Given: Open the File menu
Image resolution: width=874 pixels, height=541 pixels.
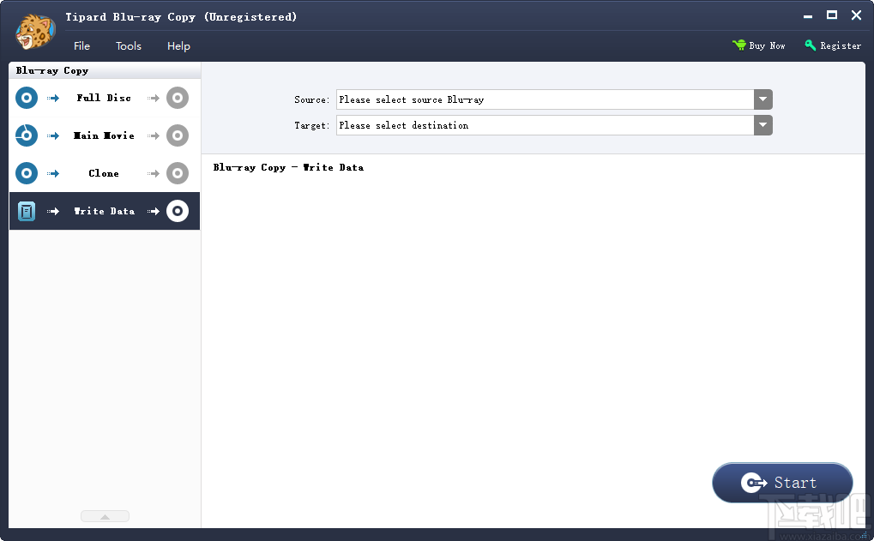Looking at the screenshot, I should pos(82,46).
